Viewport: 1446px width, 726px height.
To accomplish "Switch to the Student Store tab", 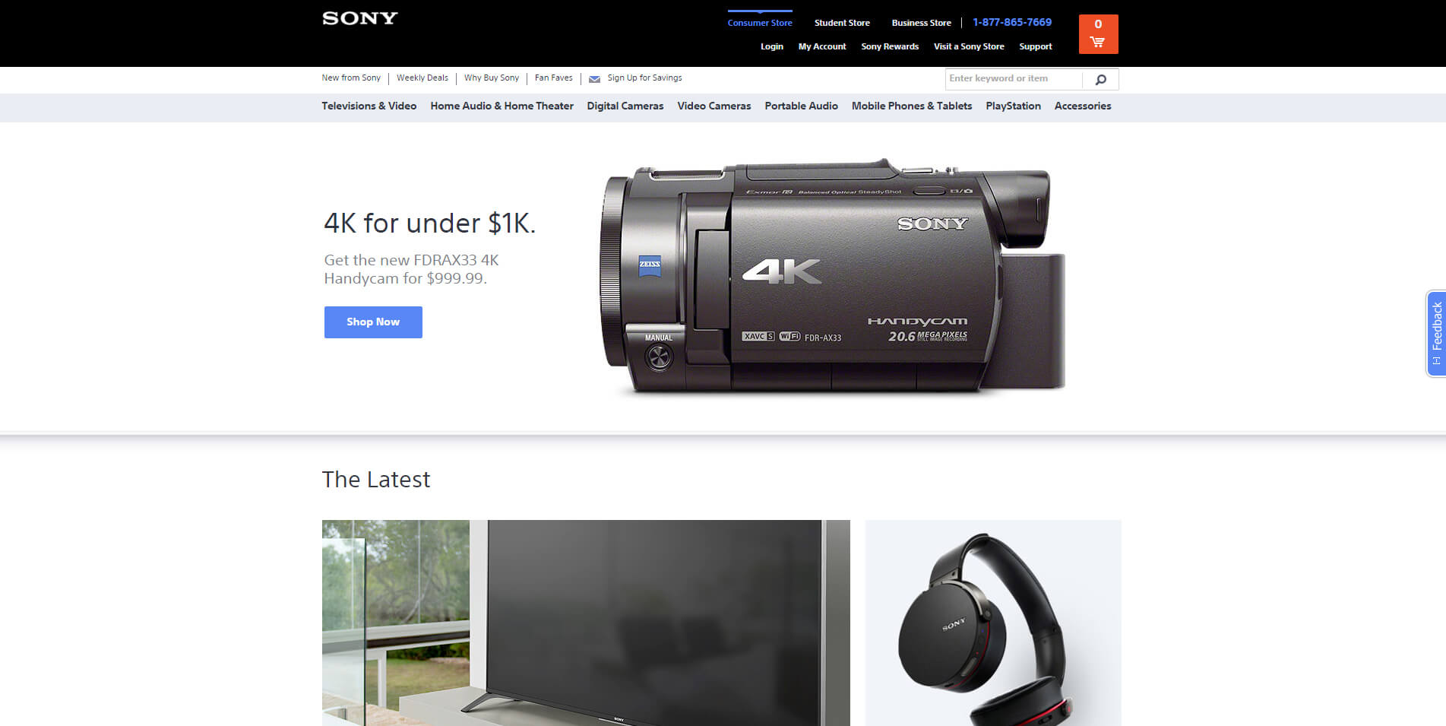I will click(842, 23).
